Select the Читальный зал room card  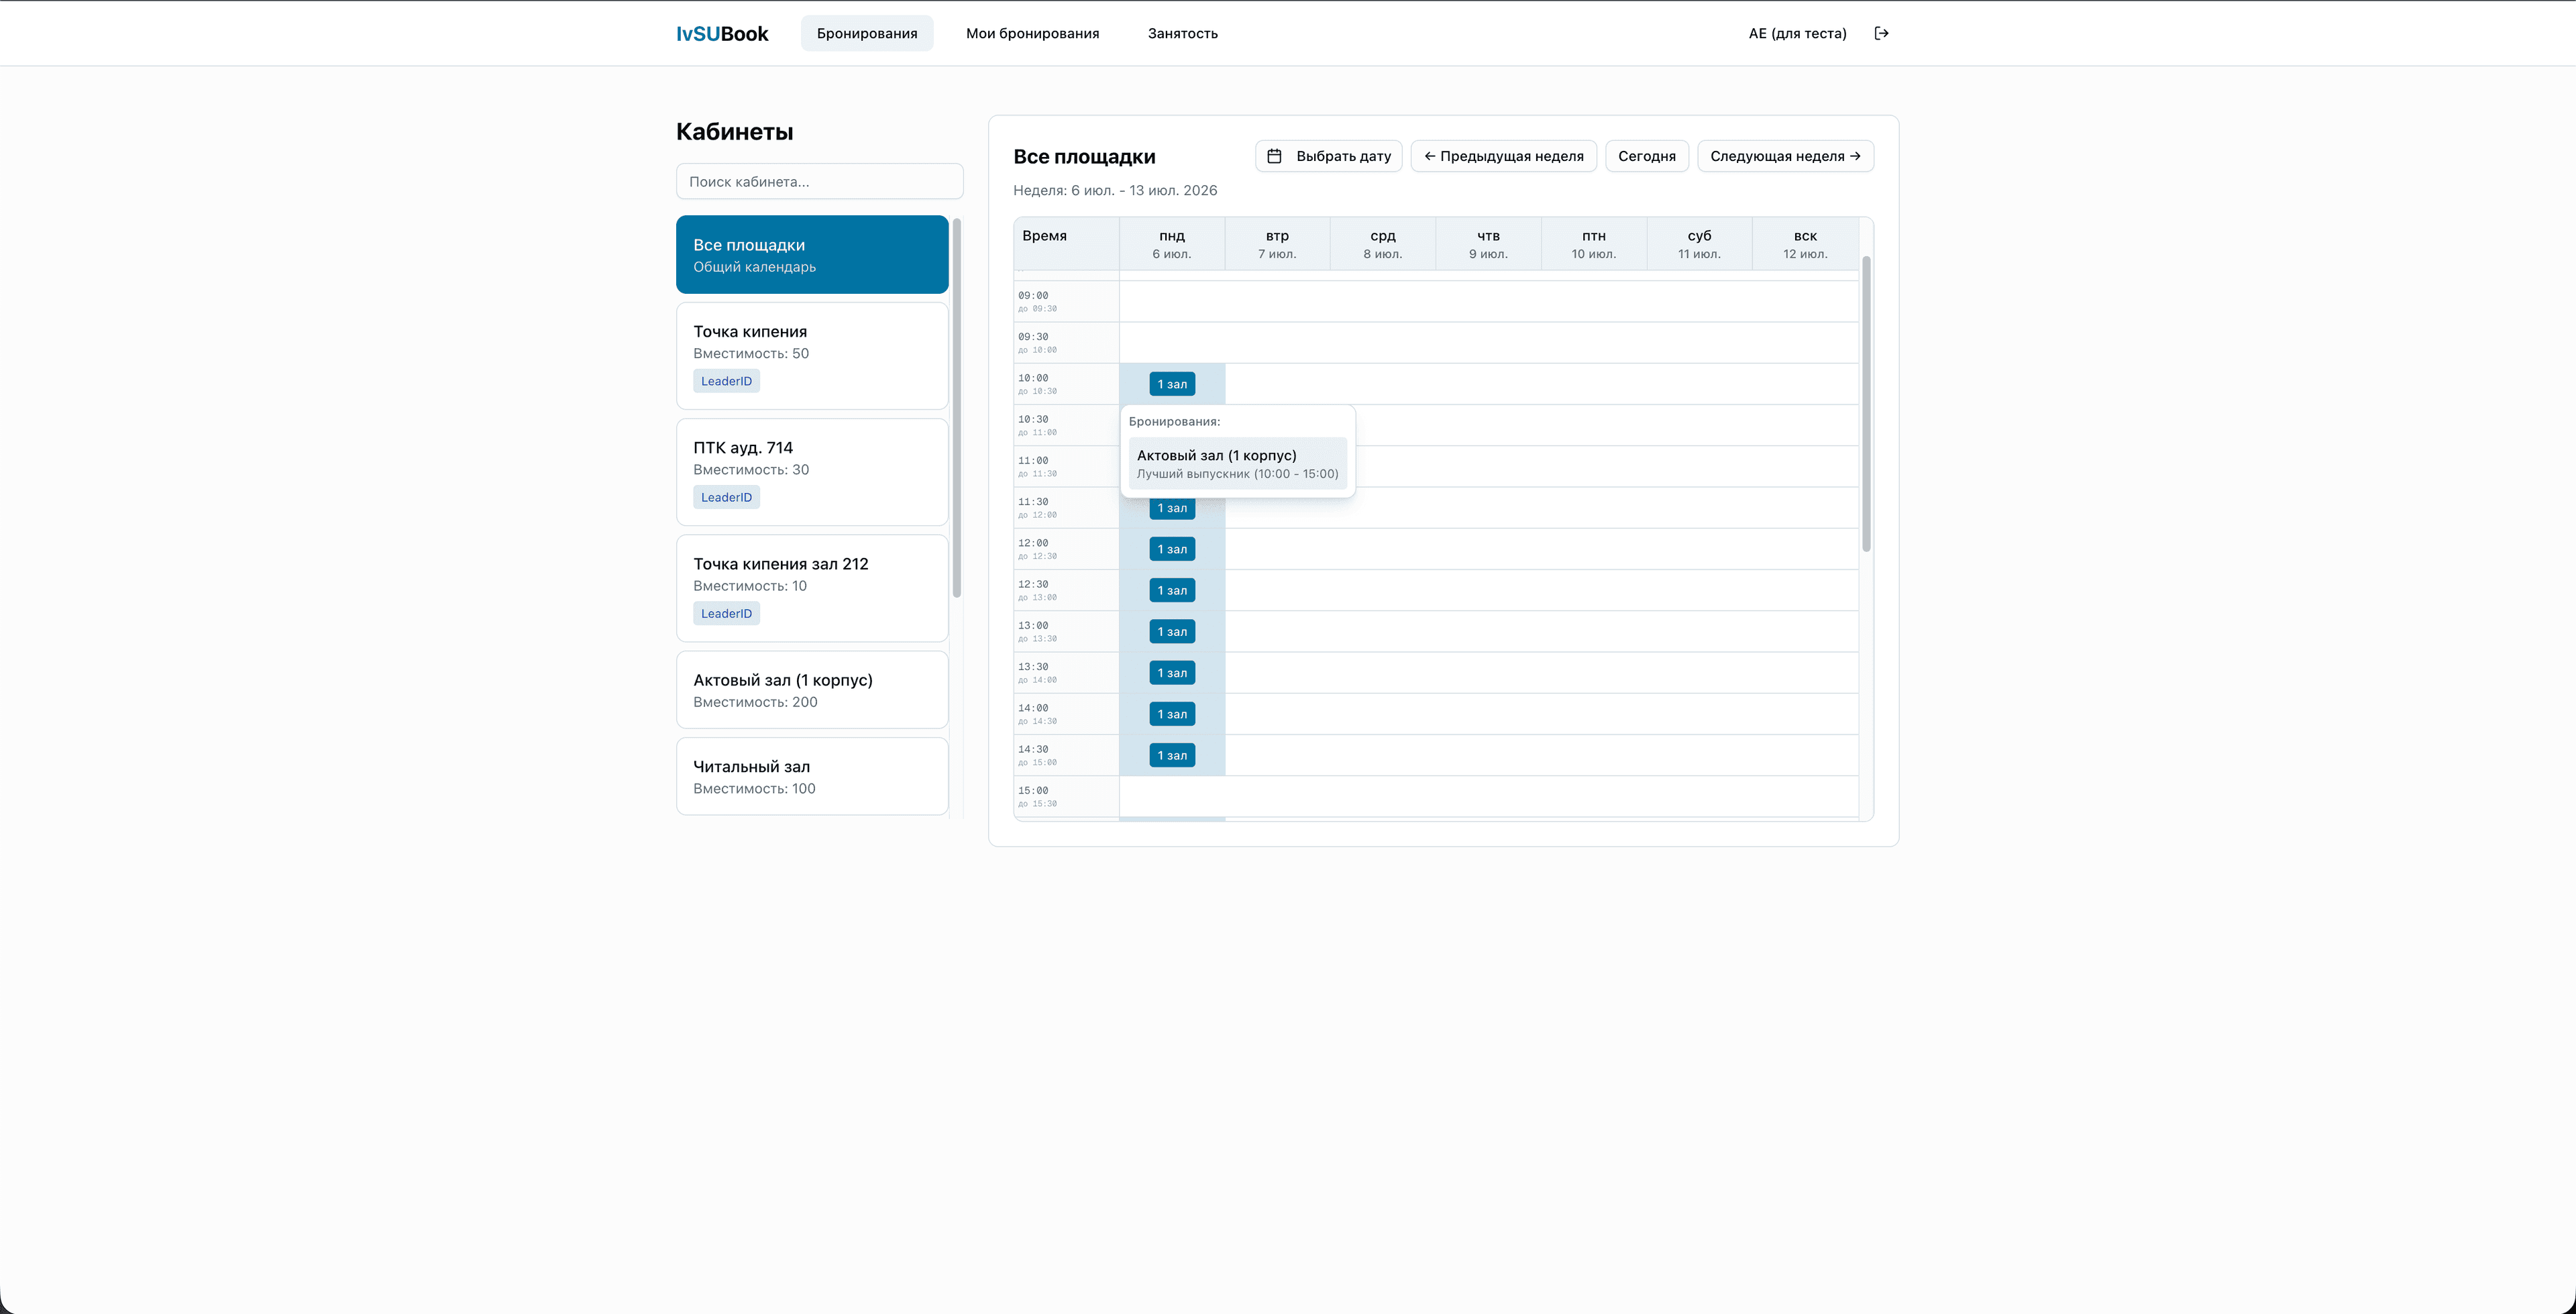(812, 776)
